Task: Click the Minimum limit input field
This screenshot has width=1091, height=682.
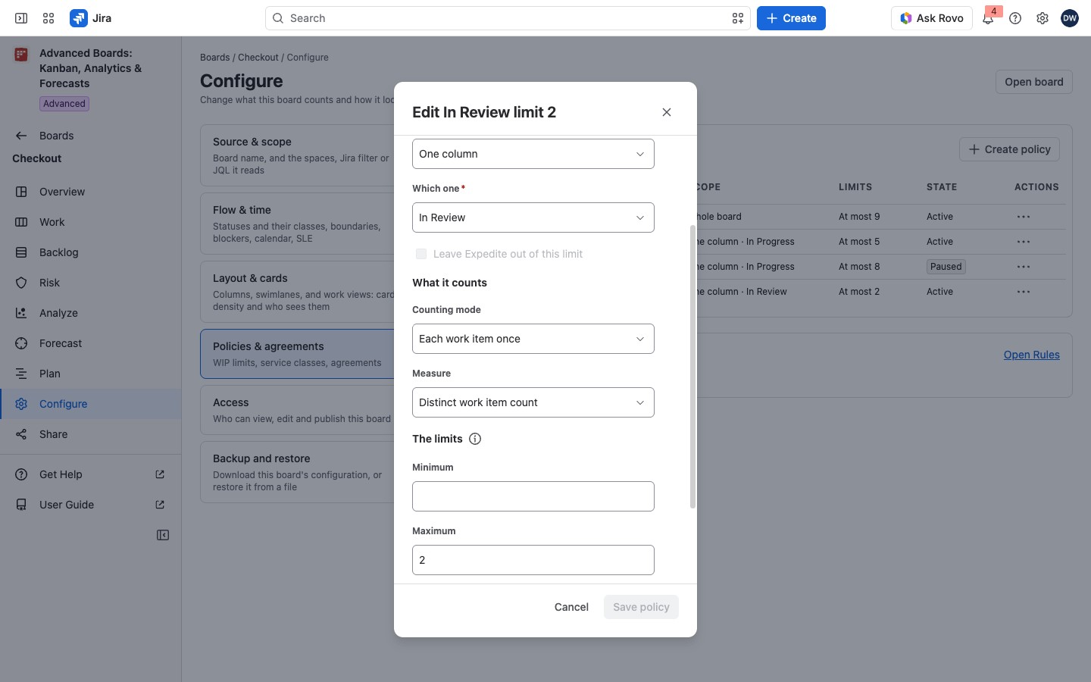Action: (533, 496)
